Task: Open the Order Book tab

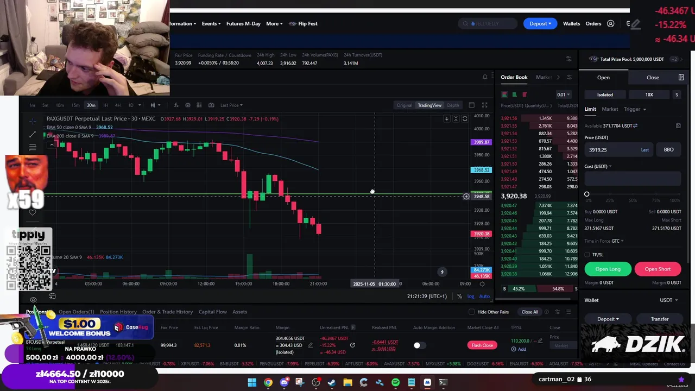Action: coord(514,77)
